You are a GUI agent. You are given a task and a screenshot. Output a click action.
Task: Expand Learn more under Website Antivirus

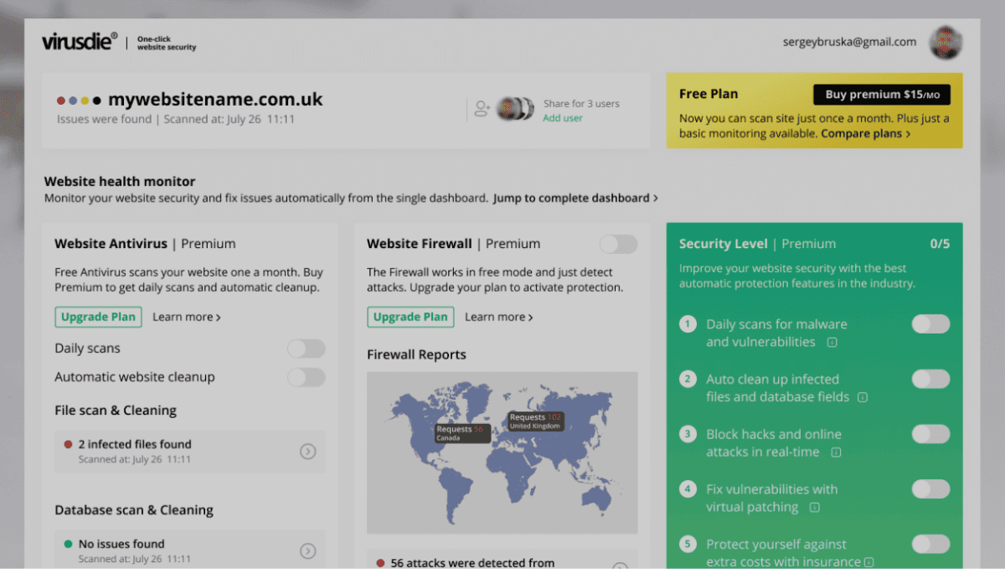pos(187,318)
